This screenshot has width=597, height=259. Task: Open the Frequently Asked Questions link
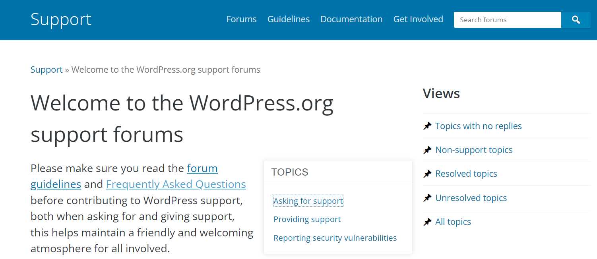176,184
